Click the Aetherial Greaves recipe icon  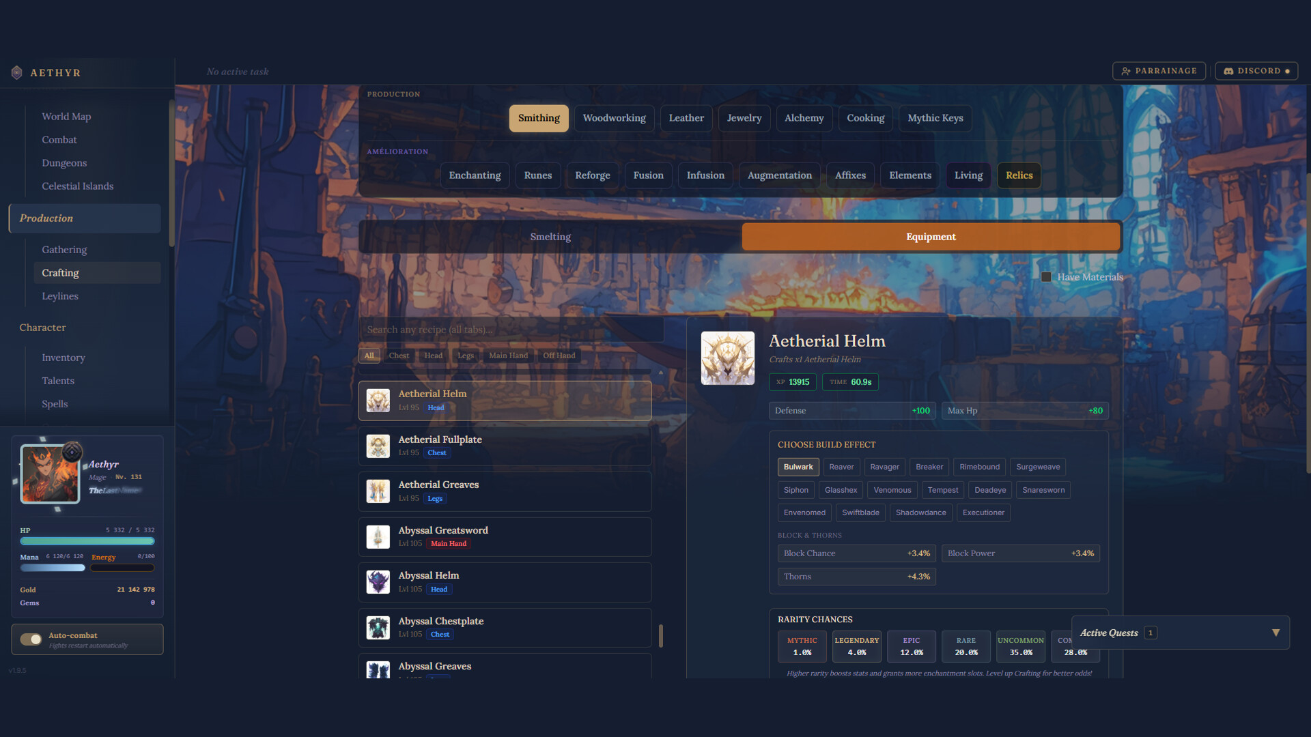(x=378, y=491)
